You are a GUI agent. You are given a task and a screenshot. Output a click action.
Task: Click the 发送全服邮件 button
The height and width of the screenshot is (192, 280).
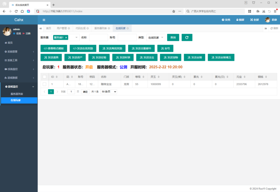click(x=141, y=48)
